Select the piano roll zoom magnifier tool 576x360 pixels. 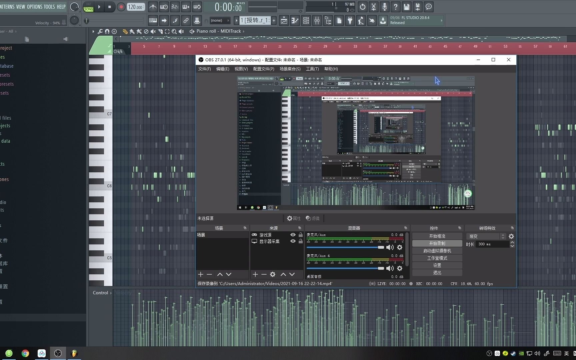pos(174,31)
